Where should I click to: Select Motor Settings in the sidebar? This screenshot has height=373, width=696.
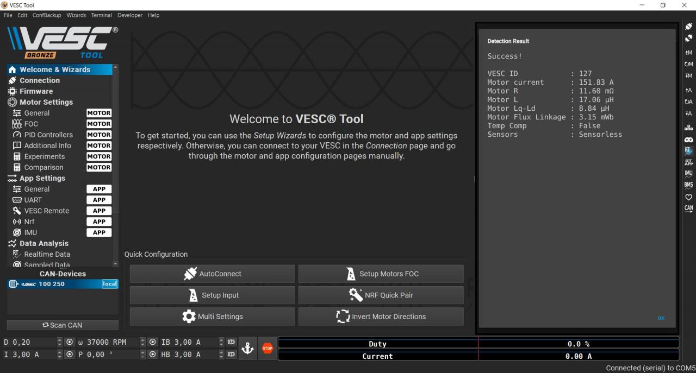click(x=59, y=102)
